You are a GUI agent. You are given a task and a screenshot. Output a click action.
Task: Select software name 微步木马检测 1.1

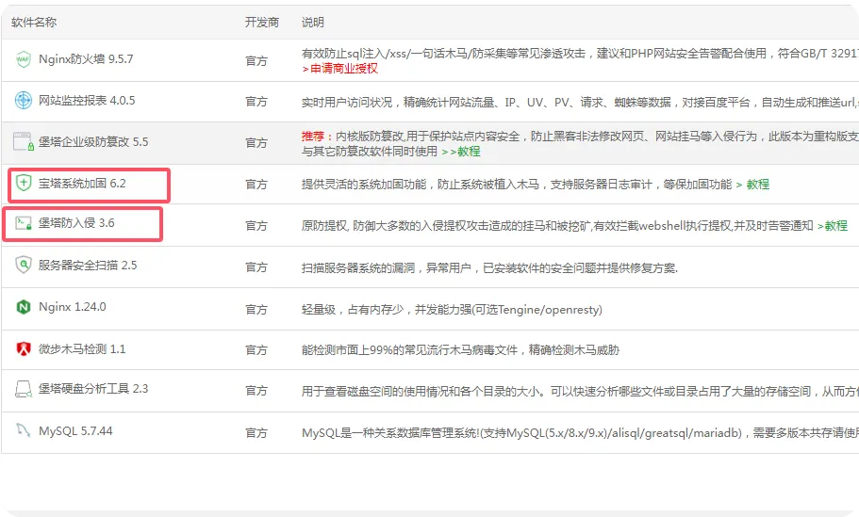(x=82, y=349)
